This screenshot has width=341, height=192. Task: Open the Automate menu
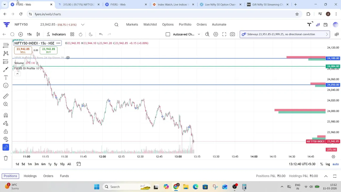tap(219, 25)
